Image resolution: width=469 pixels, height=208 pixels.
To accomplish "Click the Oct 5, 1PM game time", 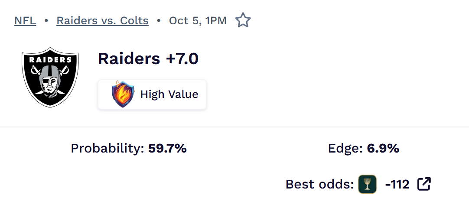I will tap(198, 20).
